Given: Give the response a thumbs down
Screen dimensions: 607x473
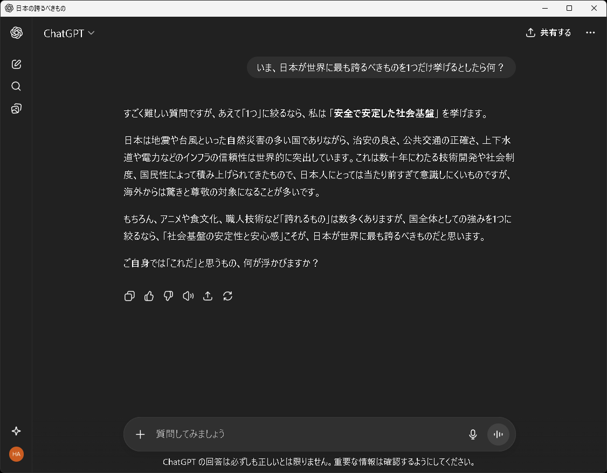Looking at the screenshot, I should click(x=168, y=296).
